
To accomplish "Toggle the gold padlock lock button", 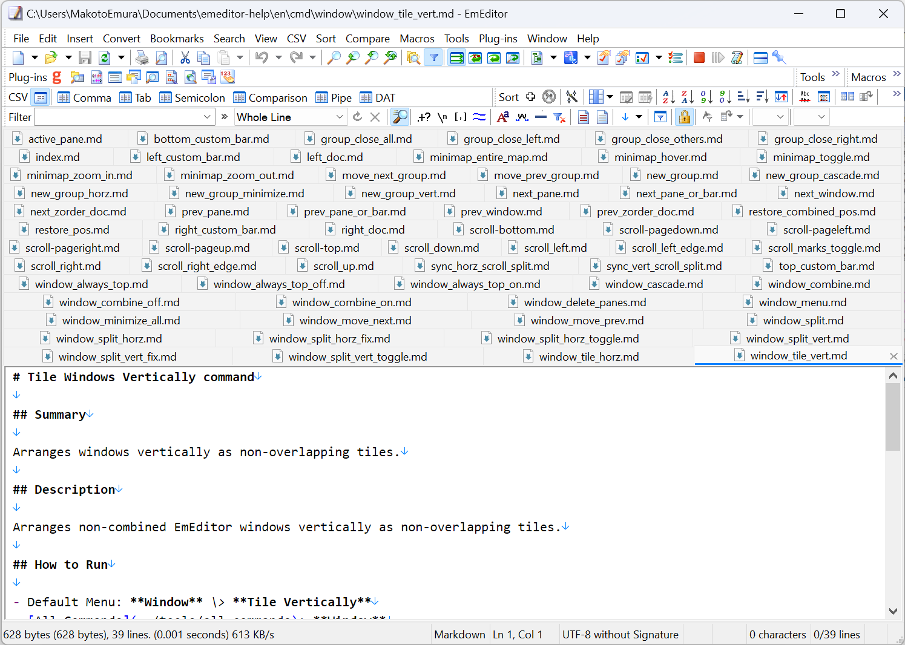I will click(x=684, y=117).
